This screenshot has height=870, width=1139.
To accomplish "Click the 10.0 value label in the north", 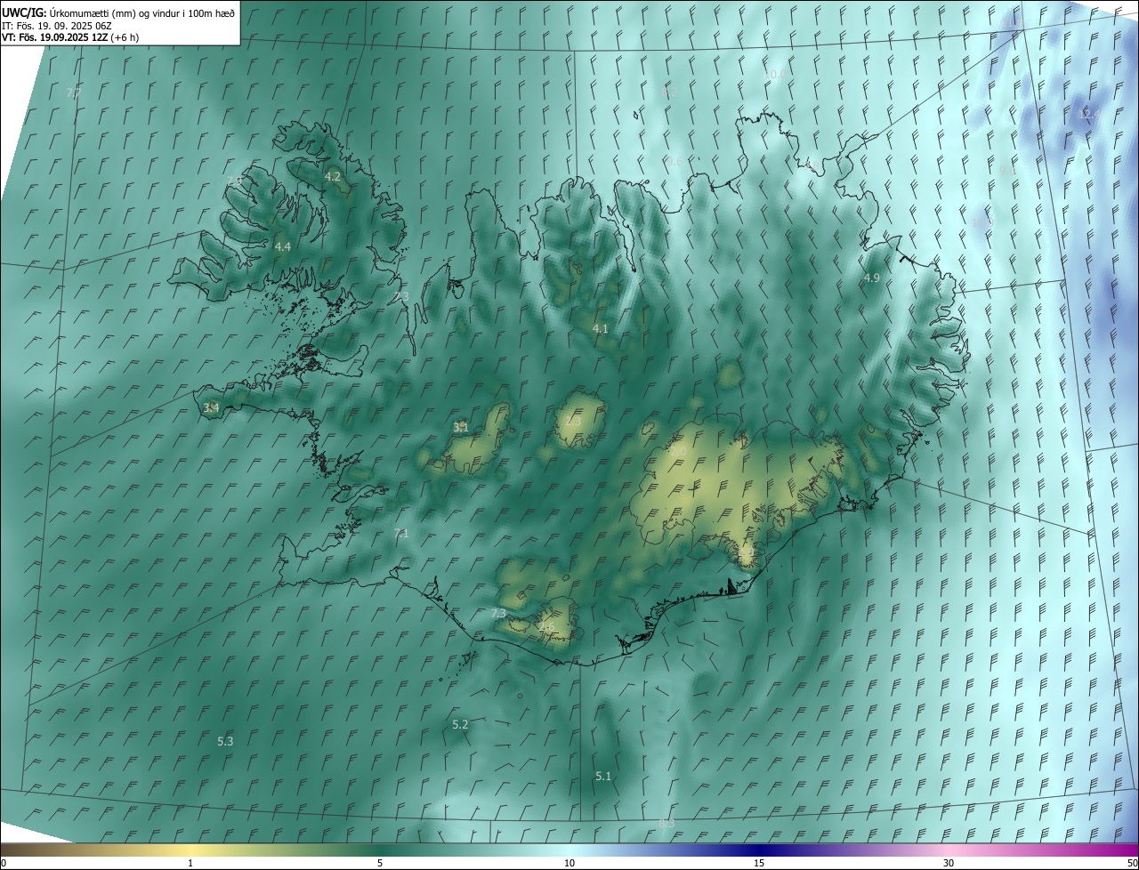I will click(776, 75).
